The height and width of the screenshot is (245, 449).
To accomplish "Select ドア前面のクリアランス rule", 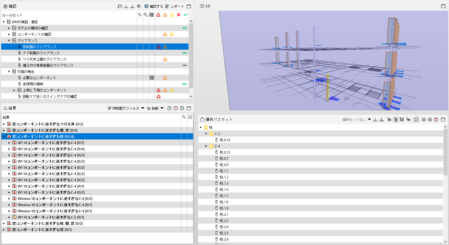I will pyautogui.click(x=41, y=53).
